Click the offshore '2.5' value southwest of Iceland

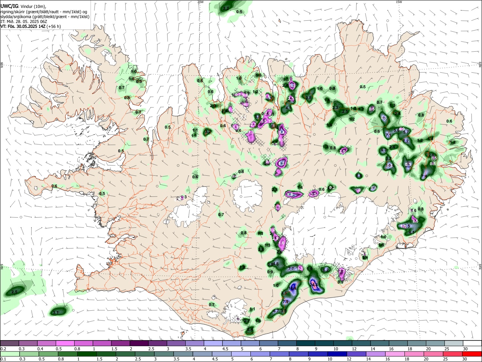click(x=15, y=292)
